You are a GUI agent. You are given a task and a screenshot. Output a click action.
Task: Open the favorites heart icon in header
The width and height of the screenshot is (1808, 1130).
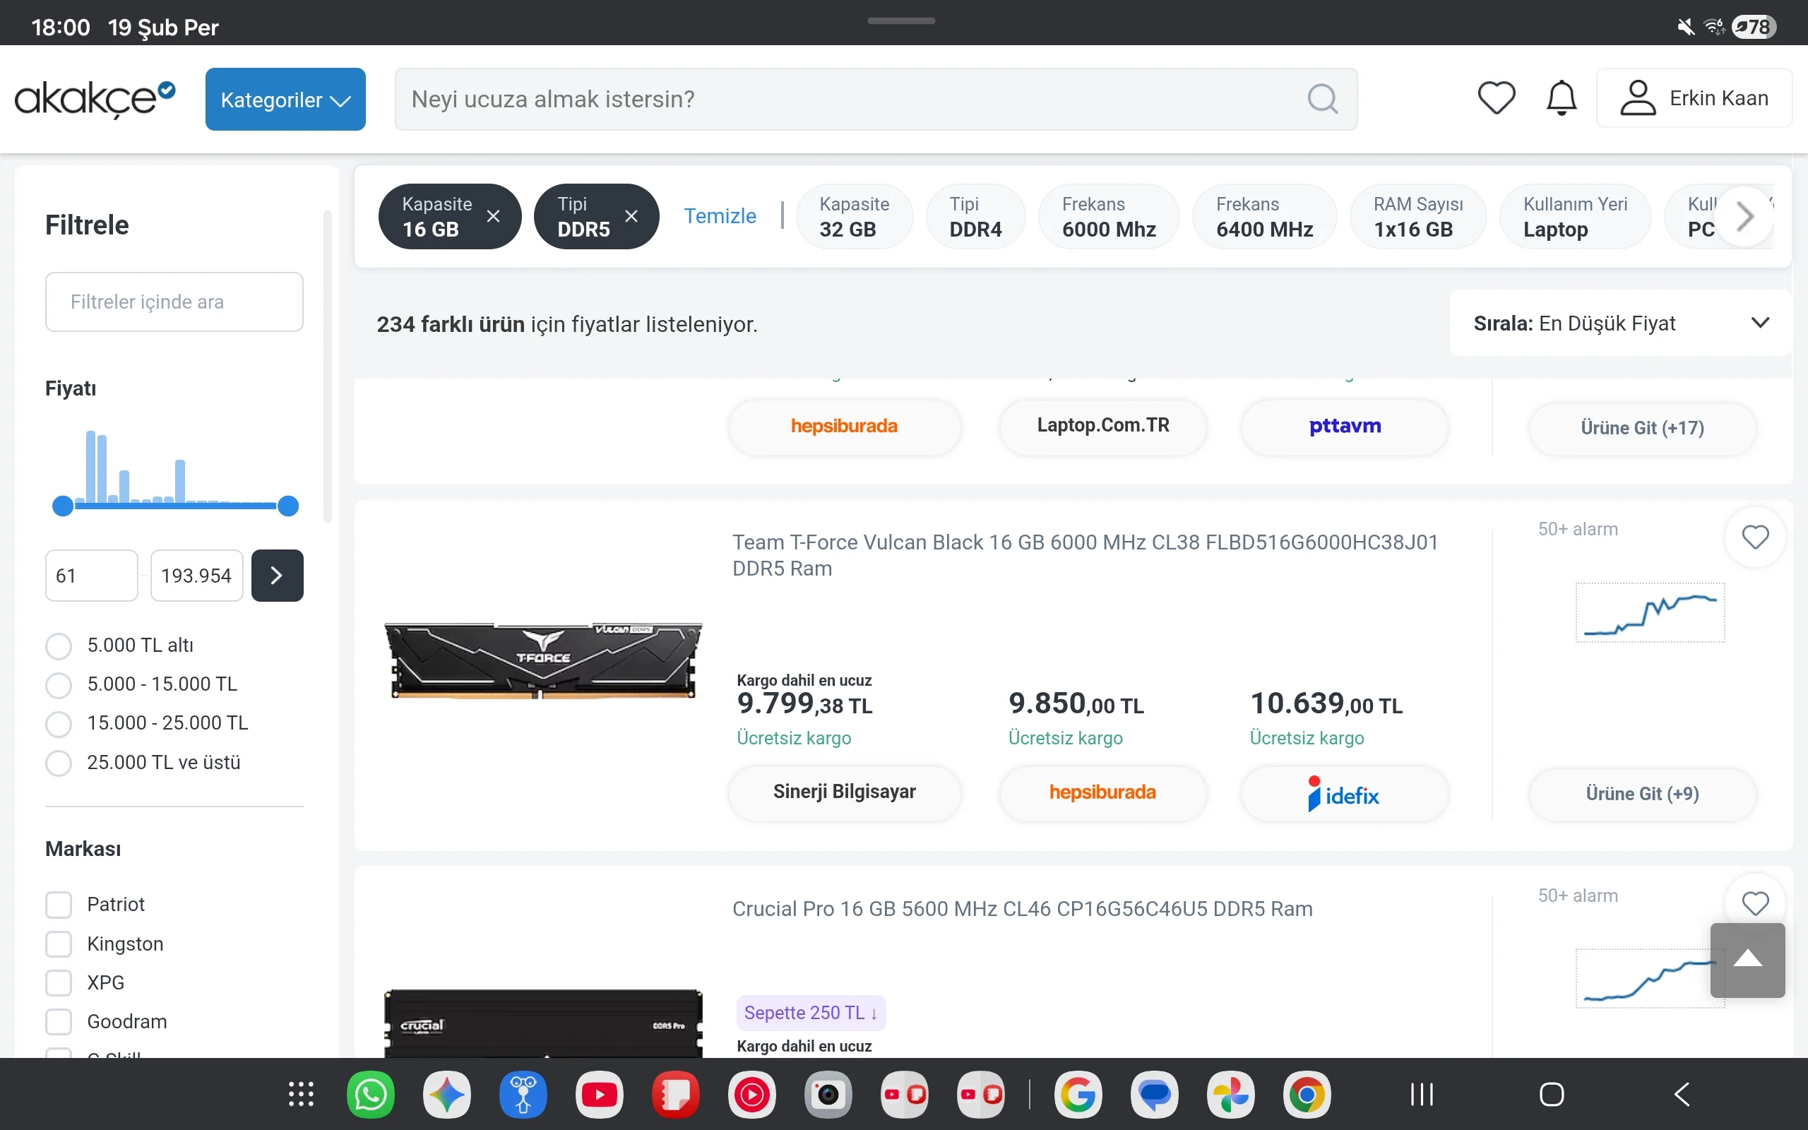[1496, 98]
